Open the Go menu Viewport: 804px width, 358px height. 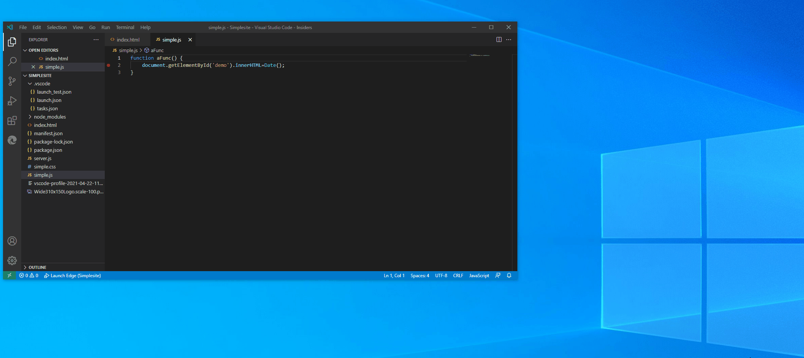coord(92,27)
